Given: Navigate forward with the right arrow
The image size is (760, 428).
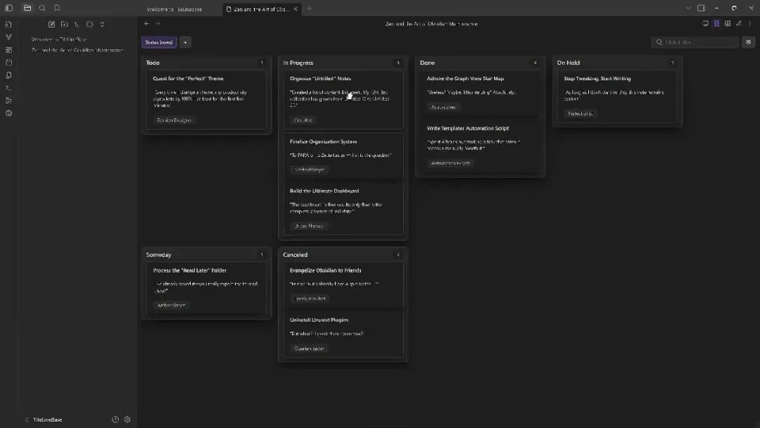Looking at the screenshot, I should 158,23.
